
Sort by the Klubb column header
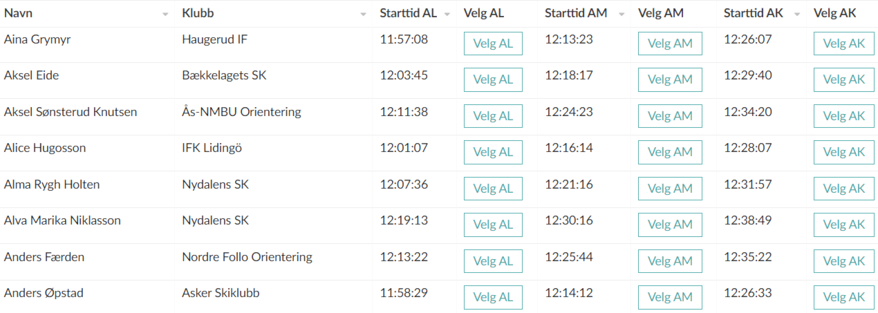click(197, 14)
